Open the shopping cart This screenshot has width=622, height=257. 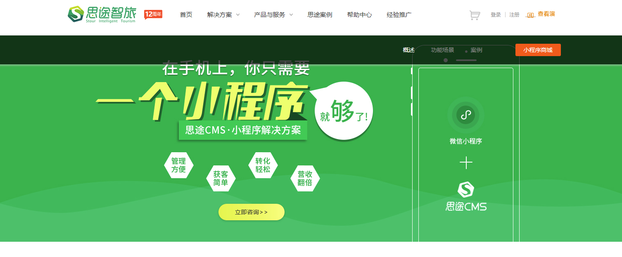[475, 15]
